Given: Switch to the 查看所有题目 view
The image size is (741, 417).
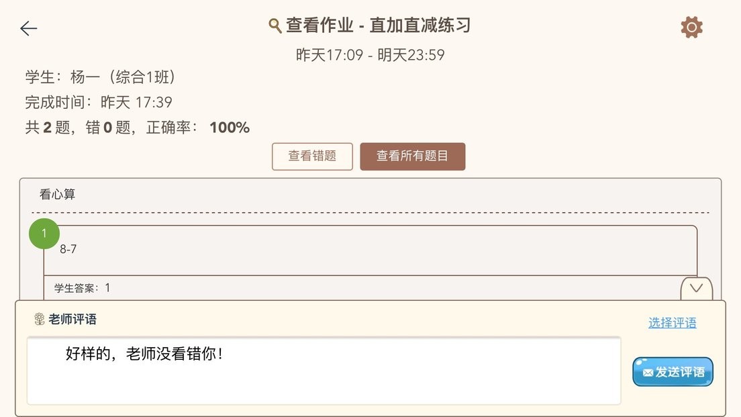Looking at the screenshot, I should (412, 156).
